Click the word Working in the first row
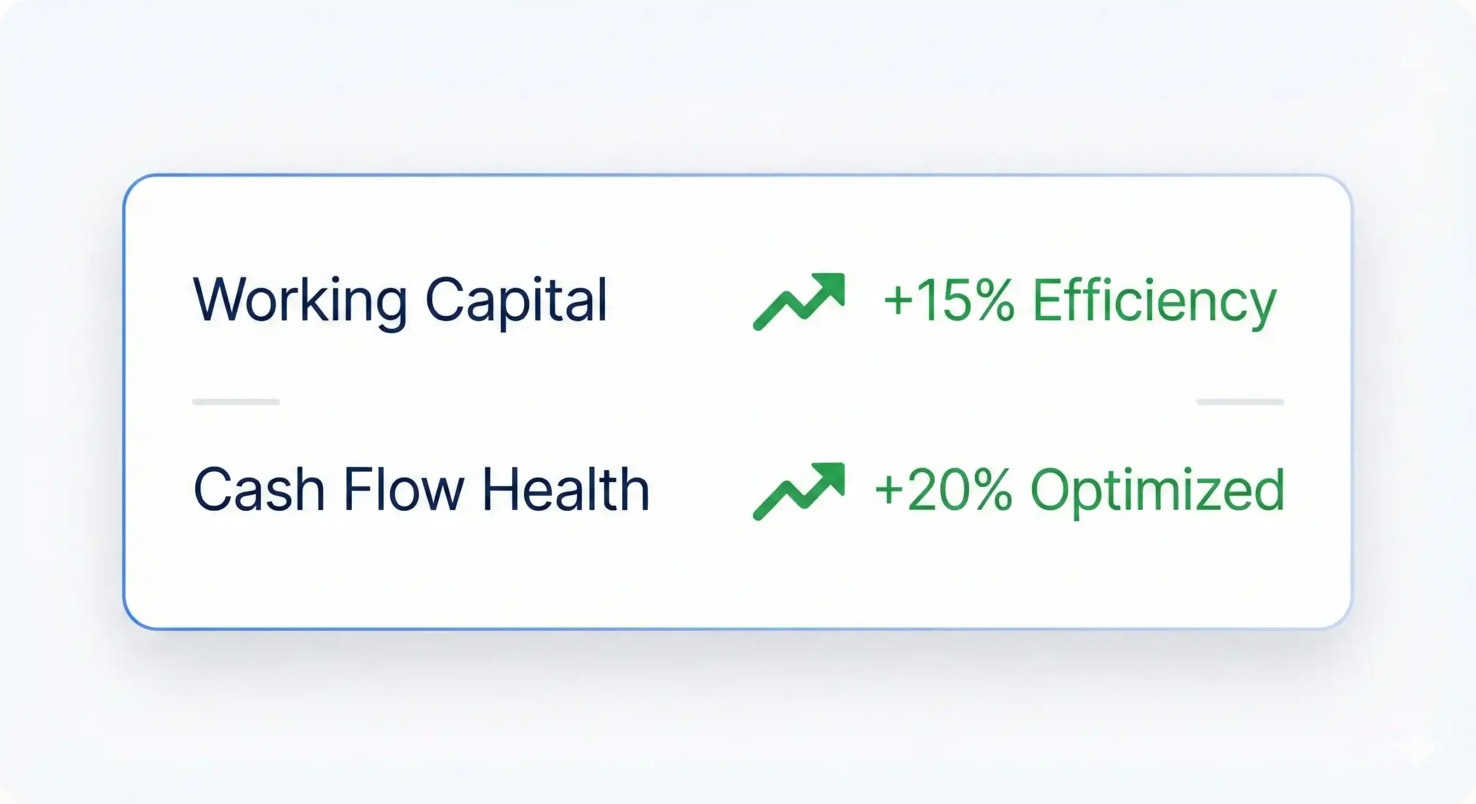Image resolution: width=1476 pixels, height=804 pixels. pos(300,301)
